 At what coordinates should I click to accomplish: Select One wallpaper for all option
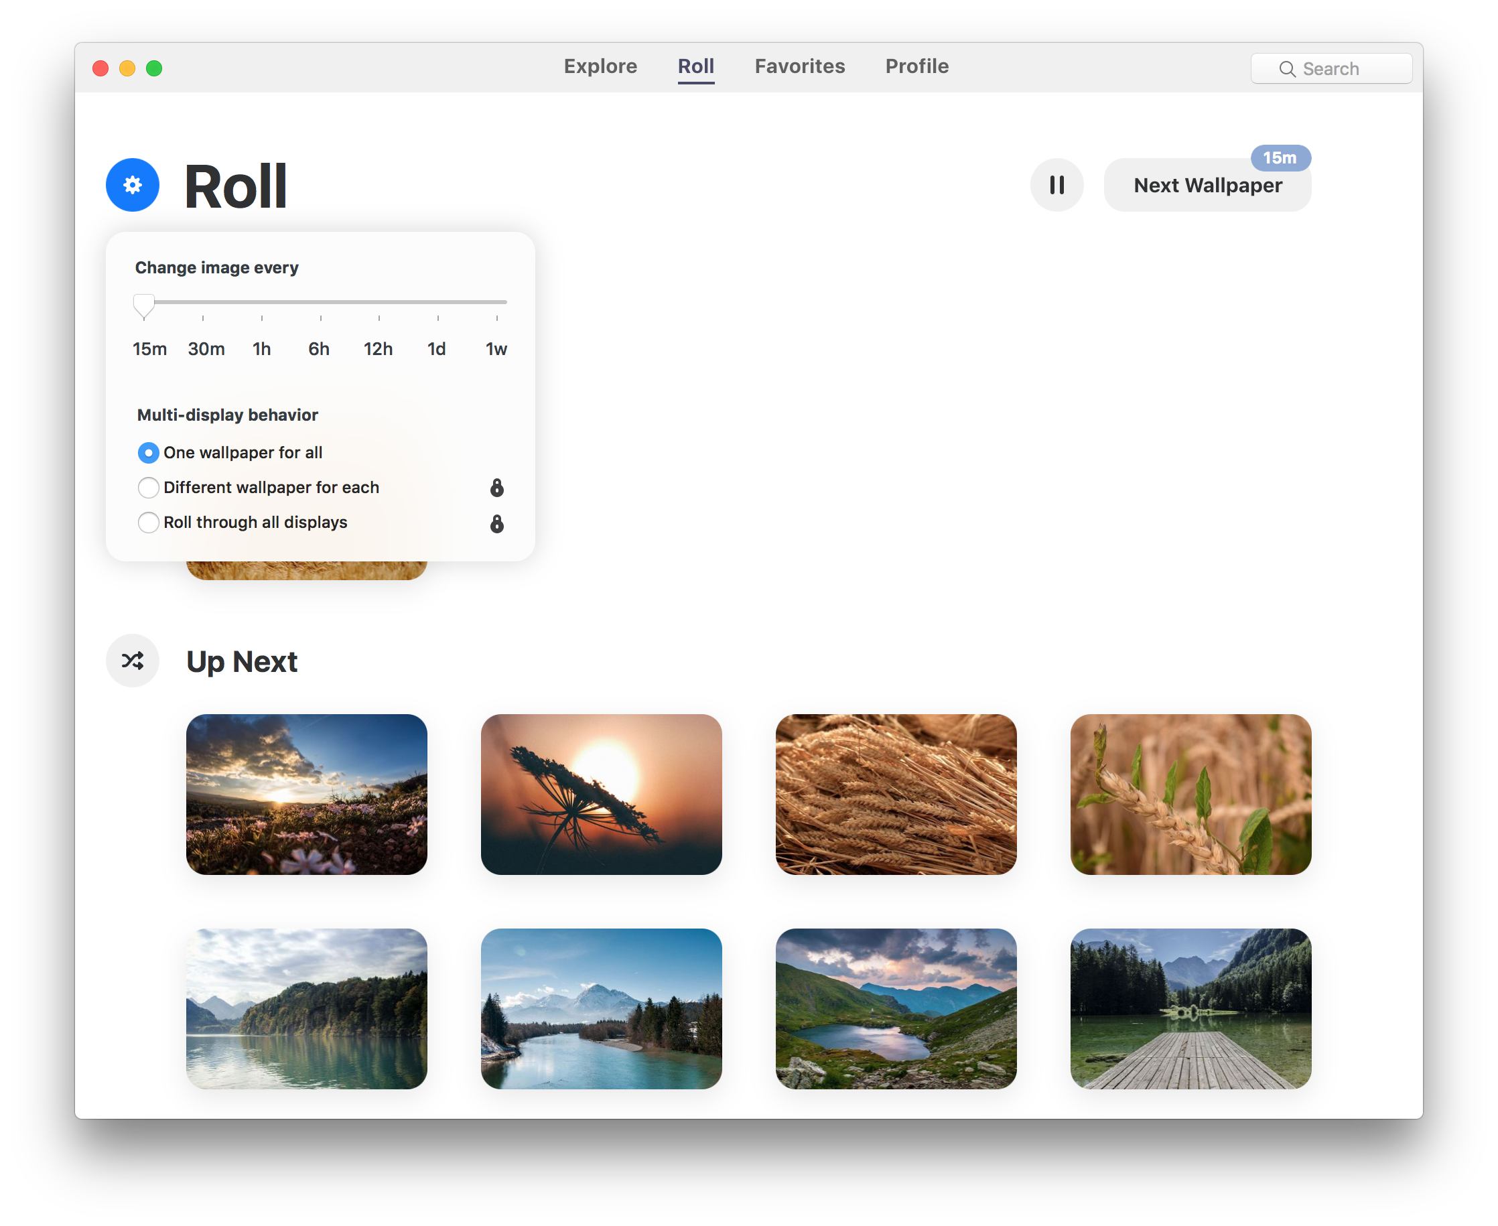[x=230, y=453]
